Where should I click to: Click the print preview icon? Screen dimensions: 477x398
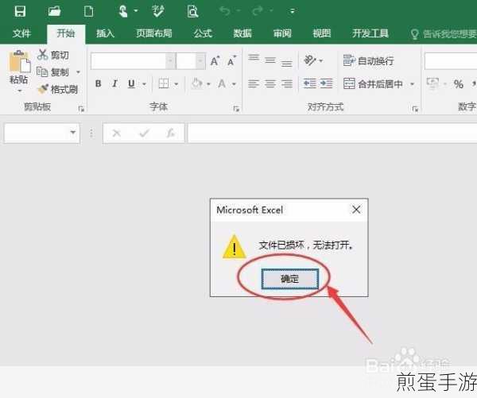coord(192,12)
